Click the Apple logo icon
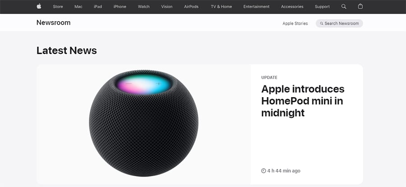Screen dimensions: 406x187 39,6
